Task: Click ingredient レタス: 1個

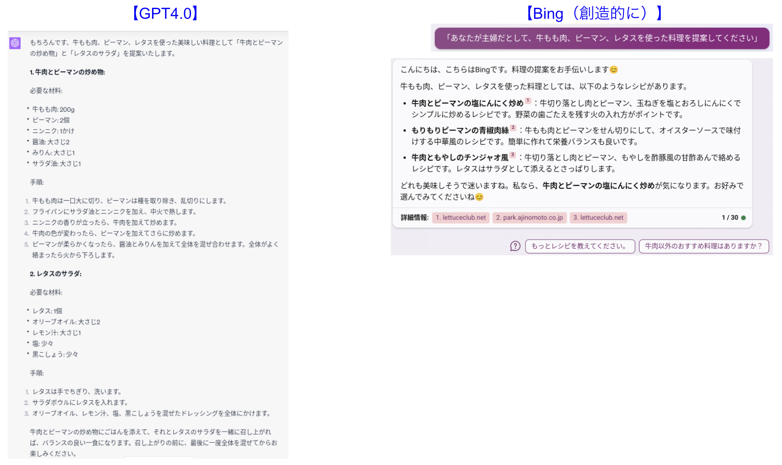Action: click(47, 311)
